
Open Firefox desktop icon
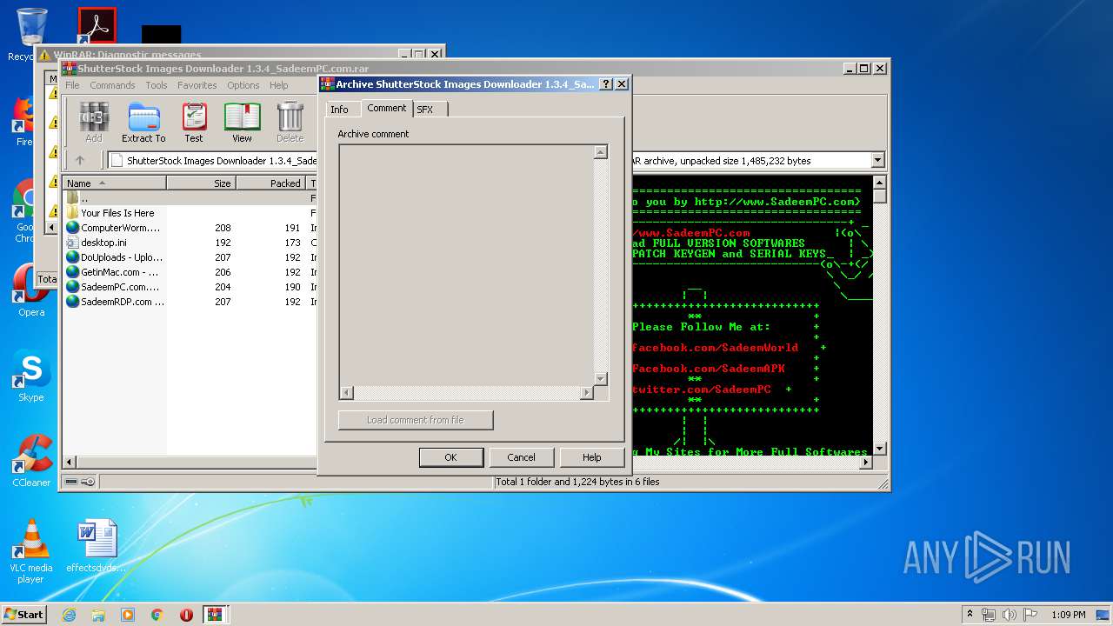(24, 121)
